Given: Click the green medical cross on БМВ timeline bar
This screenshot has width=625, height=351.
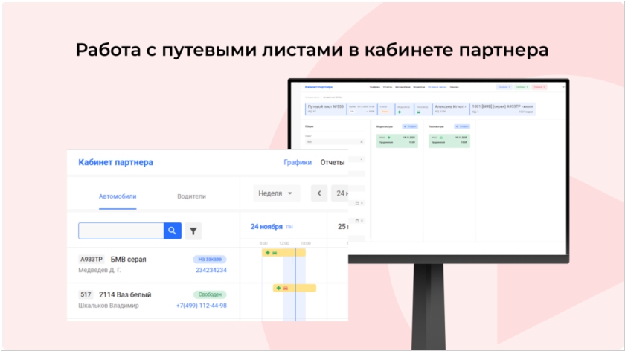Looking at the screenshot, I should [x=268, y=253].
